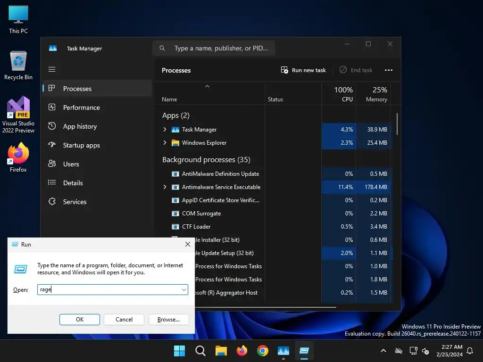Open the Run dialog's Open dropdown arrow

[x=183, y=290]
